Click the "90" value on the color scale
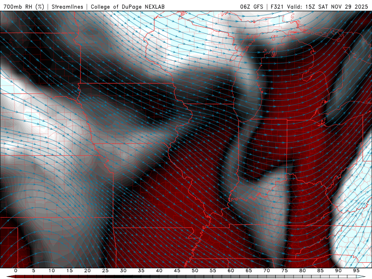Viewport: 372px width, 279px height. [338, 271]
